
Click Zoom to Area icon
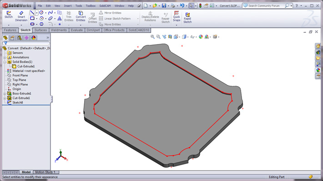click(158, 37)
